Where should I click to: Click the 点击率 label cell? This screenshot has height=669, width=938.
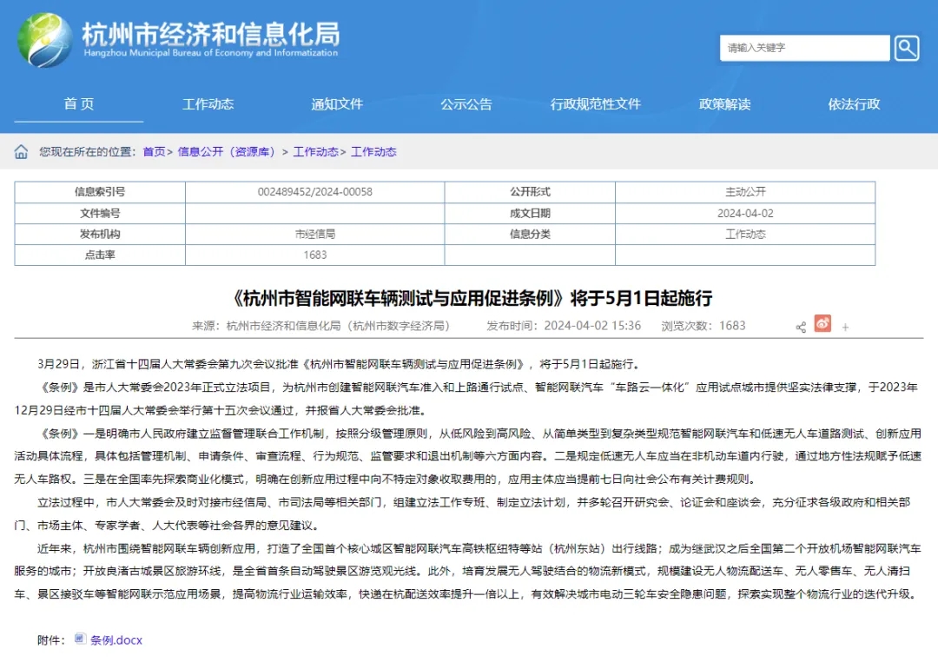[100, 255]
